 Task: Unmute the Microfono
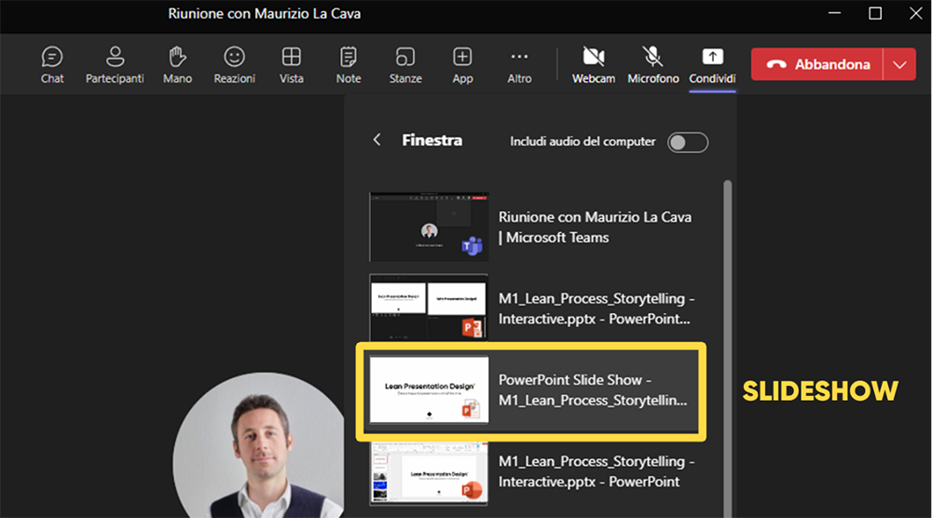point(652,64)
